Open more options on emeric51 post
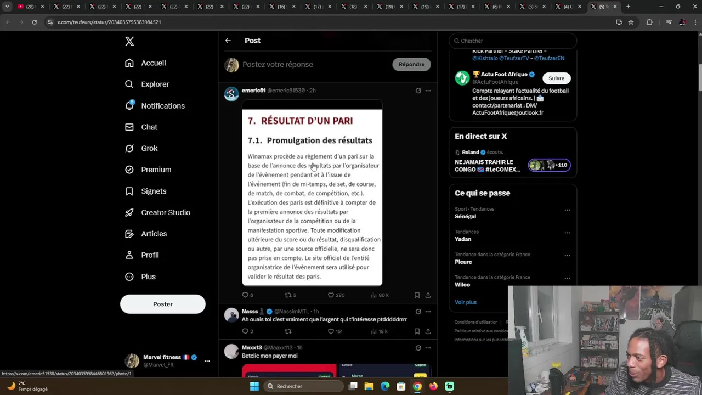Image resolution: width=702 pixels, height=395 pixels. click(428, 91)
